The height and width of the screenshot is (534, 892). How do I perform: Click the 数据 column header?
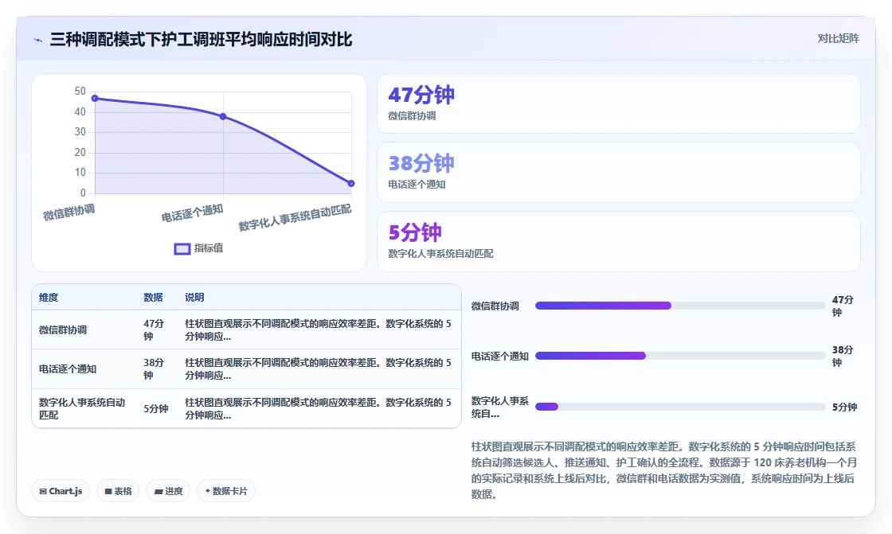click(153, 298)
